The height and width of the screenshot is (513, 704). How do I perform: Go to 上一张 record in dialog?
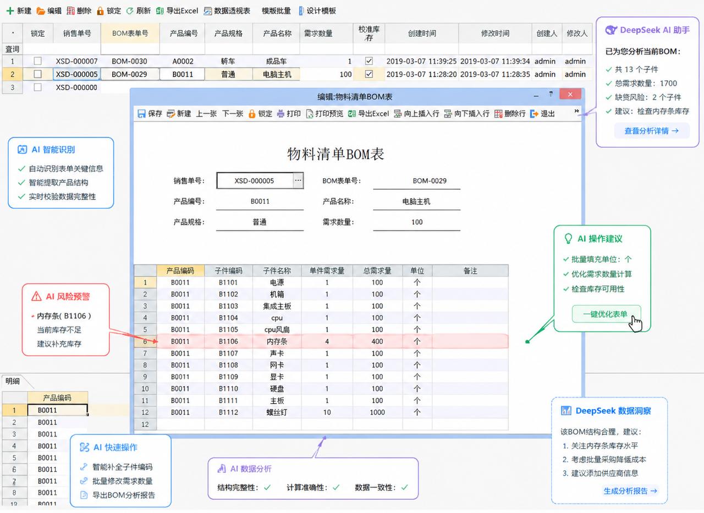pyautogui.click(x=206, y=113)
